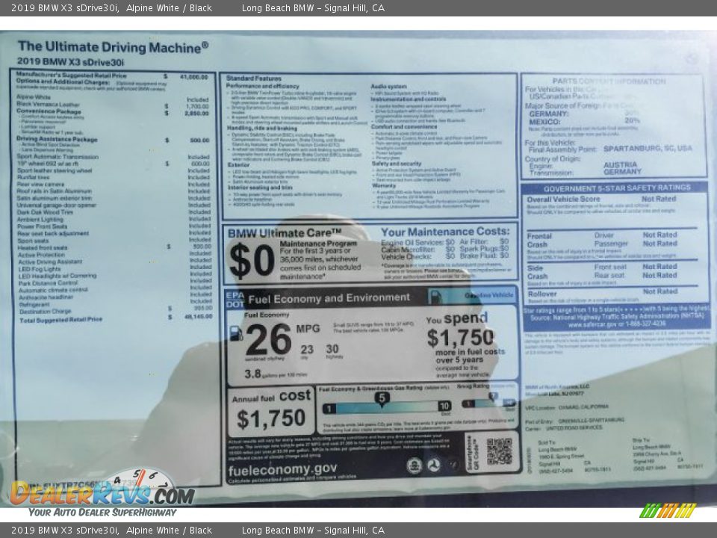The image size is (717, 538).
Task: Click 'Your Auto Dealer SuperHighway' tagline
Action: coord(102,513)
